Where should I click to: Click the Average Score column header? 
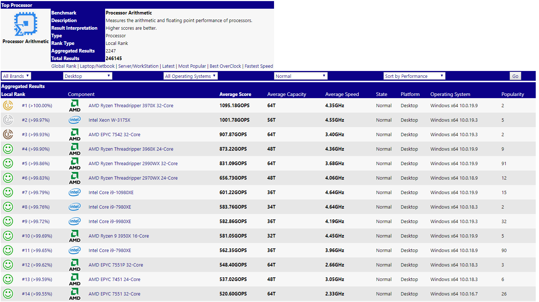point(235,94)
